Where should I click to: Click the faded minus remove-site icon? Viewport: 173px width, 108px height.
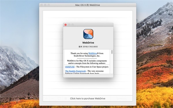tap(53, 98)
